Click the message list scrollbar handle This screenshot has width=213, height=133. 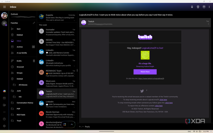(77, 70)
